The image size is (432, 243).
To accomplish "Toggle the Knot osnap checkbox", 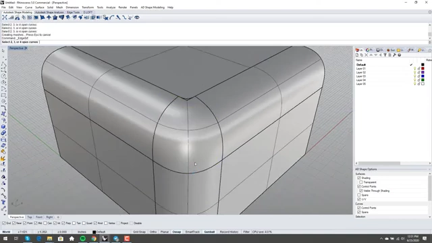I will point(95,223).
